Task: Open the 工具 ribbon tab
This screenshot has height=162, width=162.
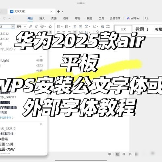Action: [101, 18]
